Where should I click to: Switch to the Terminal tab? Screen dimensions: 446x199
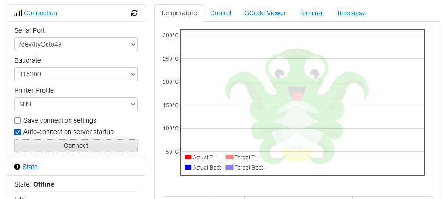pyautogui.click(x=311, y=13)
